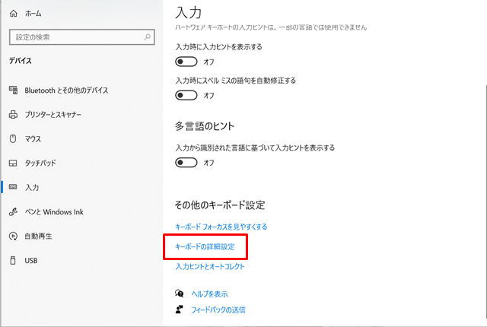Open 入力ヒントとオートコレクト link
487x327 pixels.
(210, 266)
